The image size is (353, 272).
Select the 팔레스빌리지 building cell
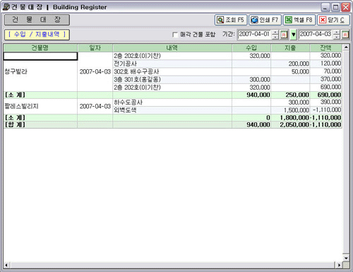coord(40,106)
